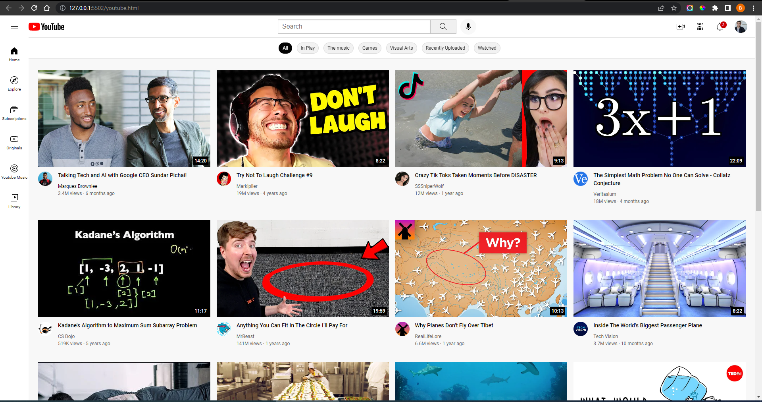Click MrBeast channel name
Screen dimensions: 762x402
pyautogui.click(x=245, y=336)
